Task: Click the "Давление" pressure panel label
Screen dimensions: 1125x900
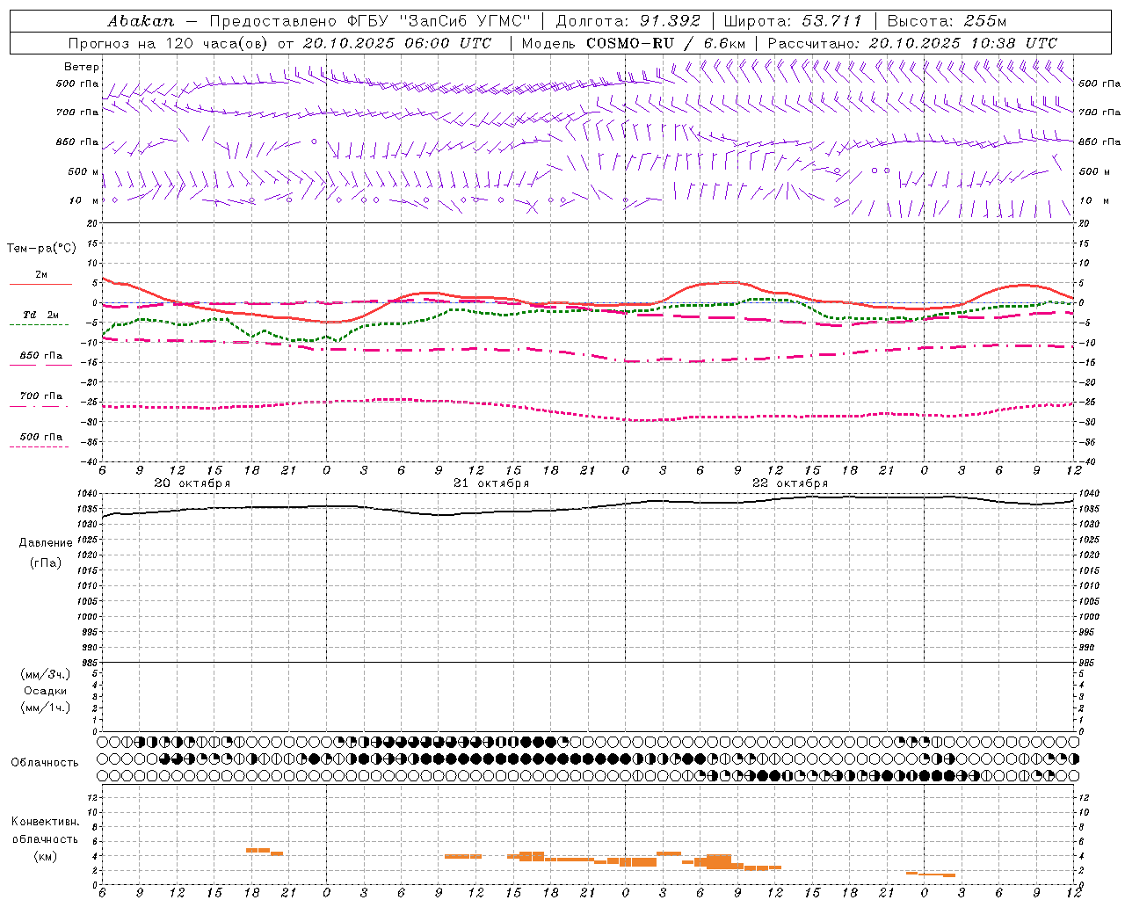Action: click(46, 543)
